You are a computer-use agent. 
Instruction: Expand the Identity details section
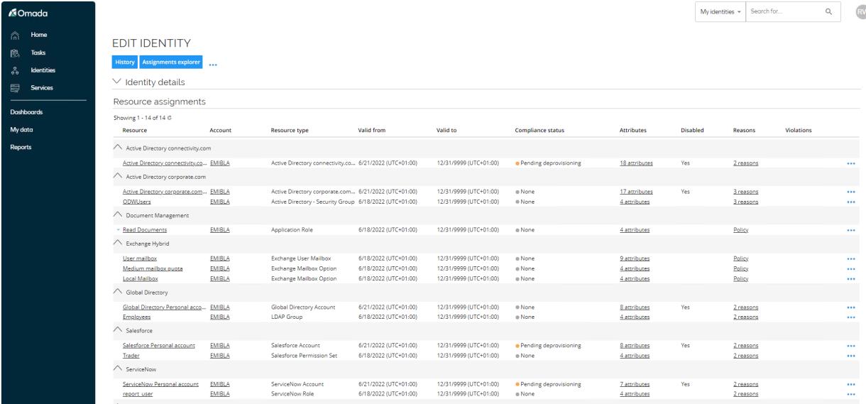[x=118, y=83]
